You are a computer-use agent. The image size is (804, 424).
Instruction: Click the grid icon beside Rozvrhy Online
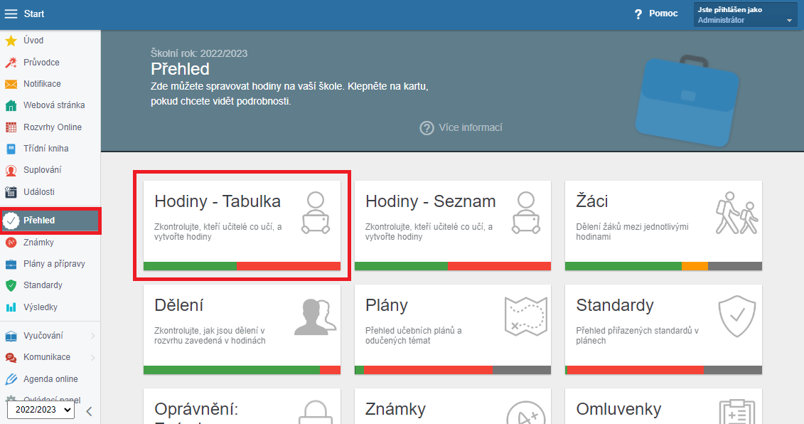pyautogui.click(x=11, y=127)
